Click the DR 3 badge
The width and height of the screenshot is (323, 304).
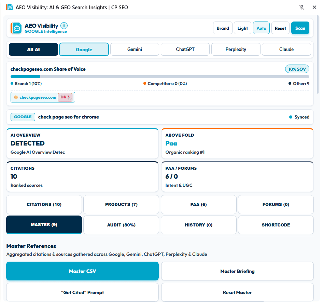(x=65, y=97)
